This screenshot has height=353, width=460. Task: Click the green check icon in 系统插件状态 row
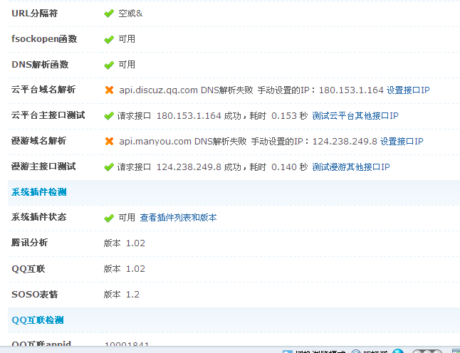click(x=109, y=218)
